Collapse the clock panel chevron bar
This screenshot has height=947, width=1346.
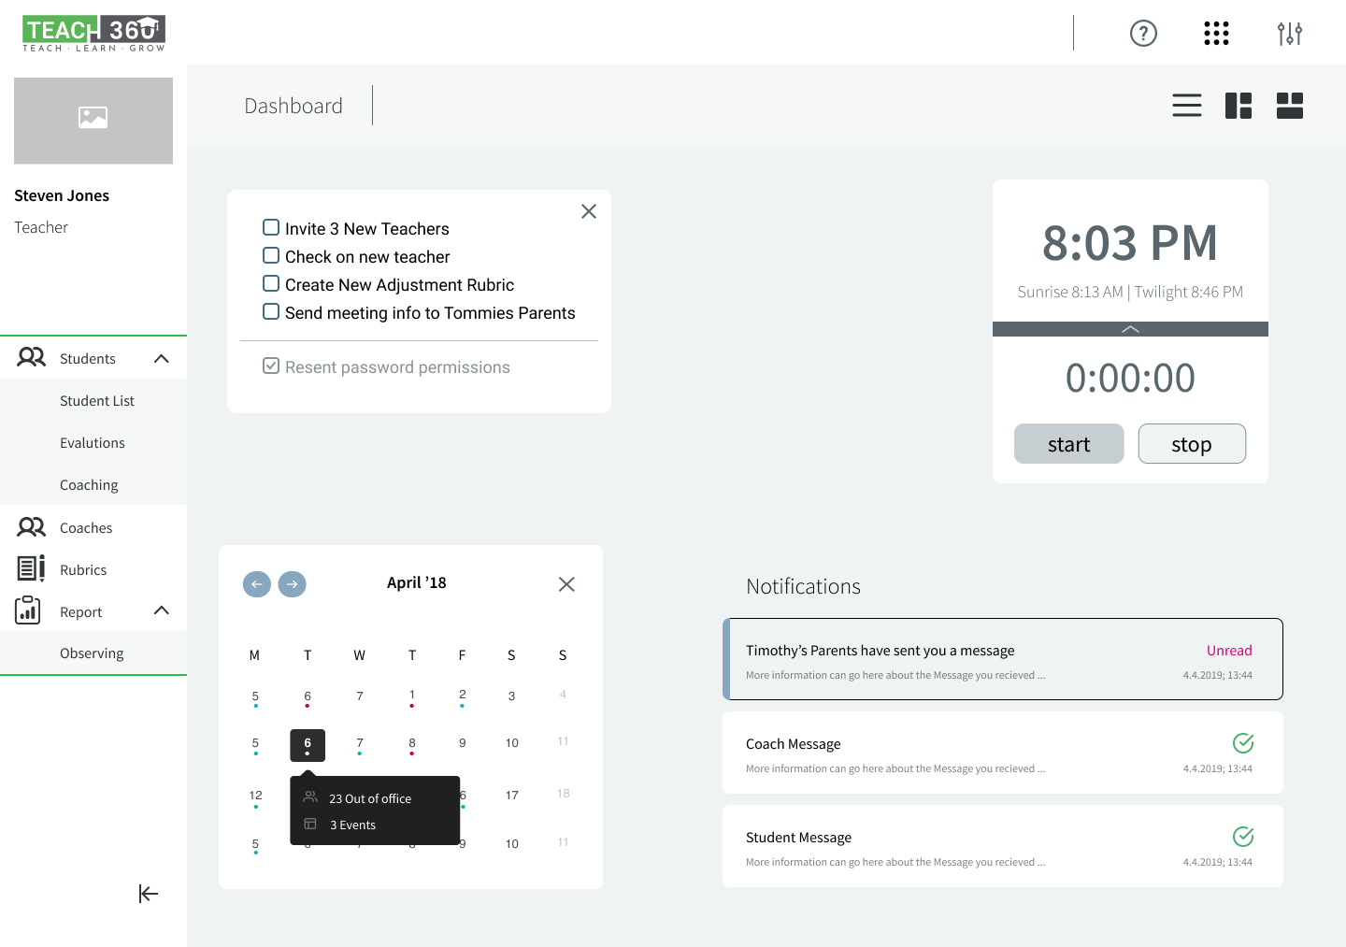pos(1130,329)
